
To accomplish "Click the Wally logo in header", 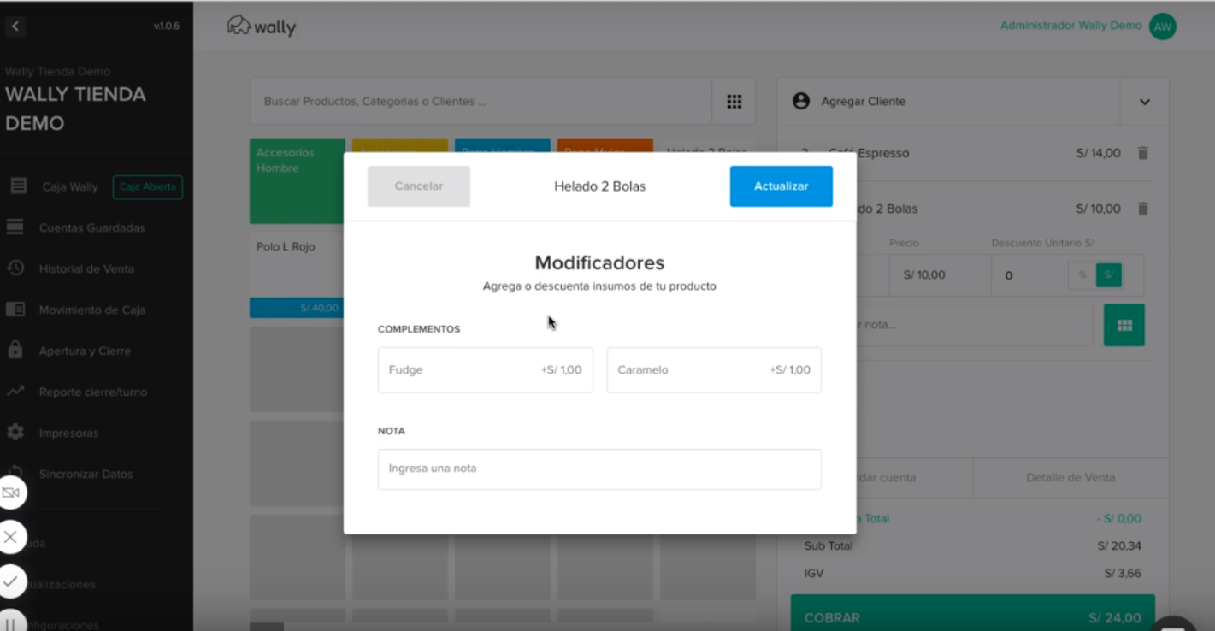I will point(262,27).
